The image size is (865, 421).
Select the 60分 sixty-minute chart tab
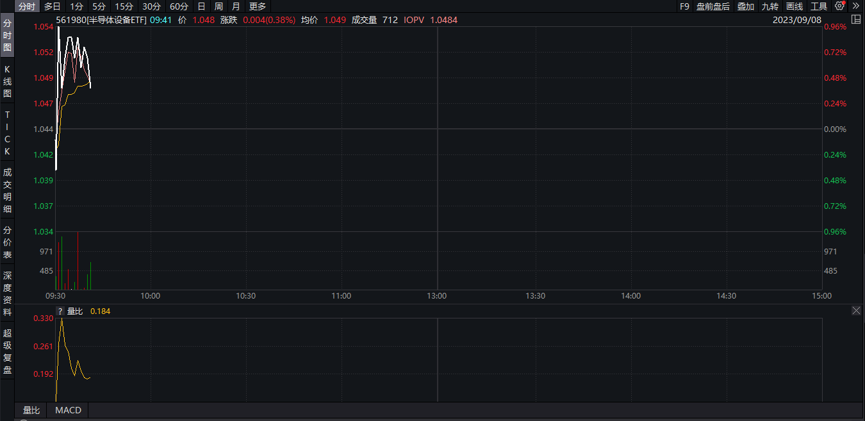[x=180, y=6]
